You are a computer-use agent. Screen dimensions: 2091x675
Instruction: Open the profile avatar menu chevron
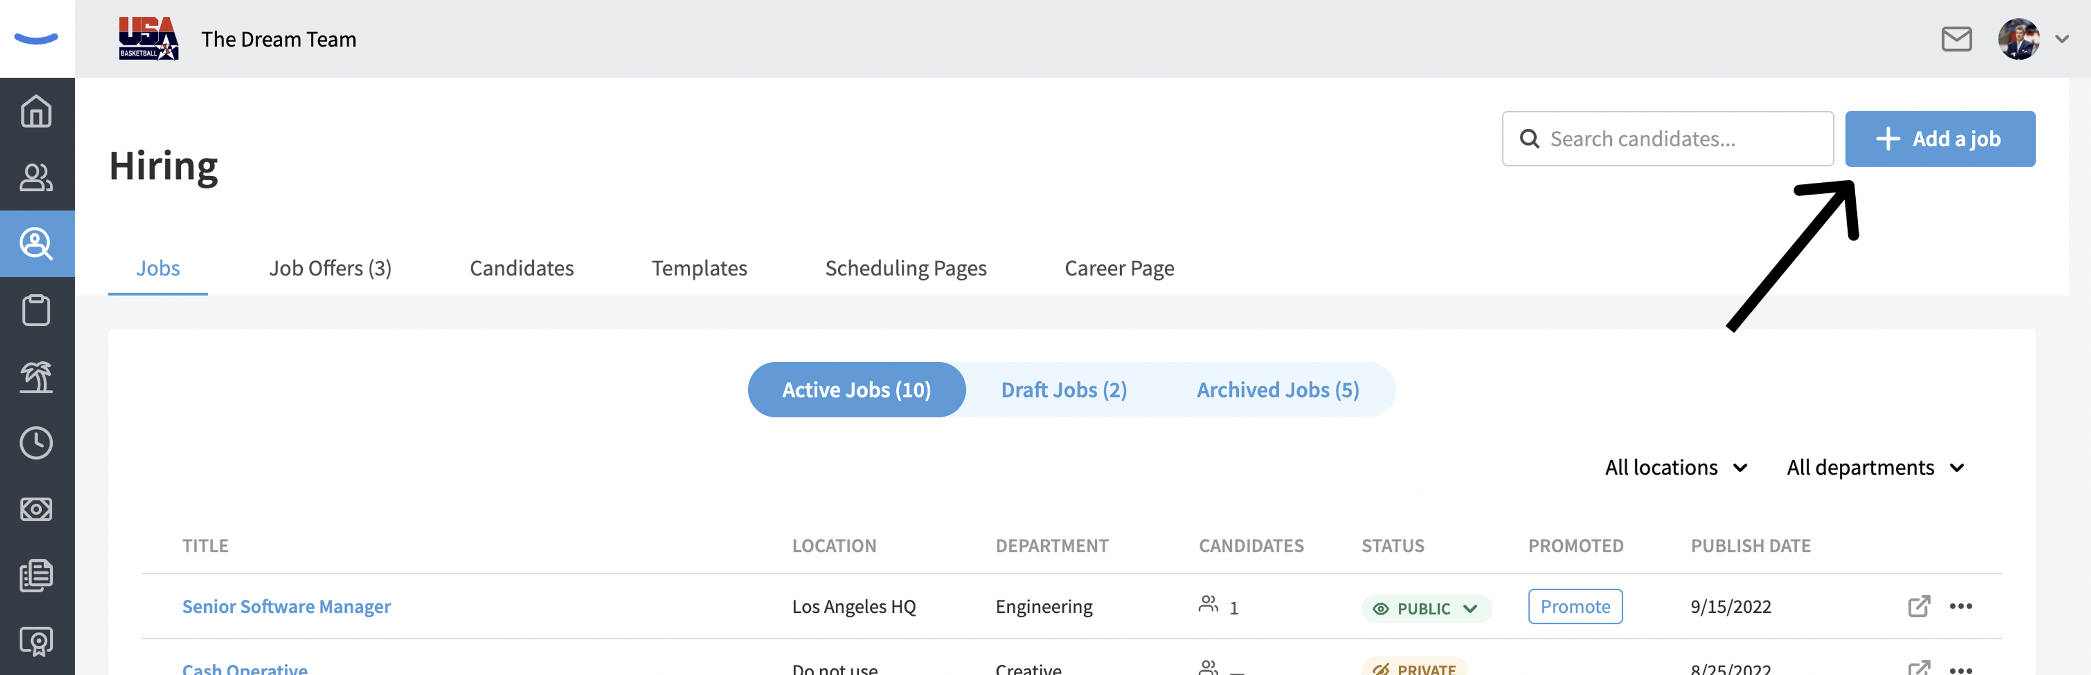tap(2062, 39)
